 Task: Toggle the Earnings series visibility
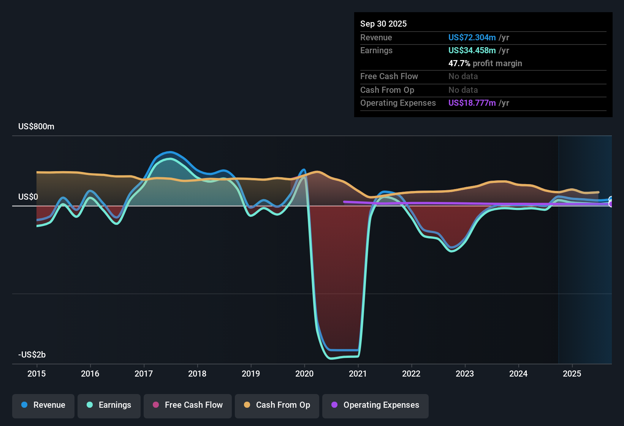click(109, 405)
